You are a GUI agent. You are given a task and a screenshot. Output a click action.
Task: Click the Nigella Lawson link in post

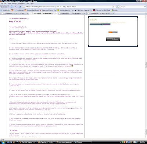click(67, 84)
